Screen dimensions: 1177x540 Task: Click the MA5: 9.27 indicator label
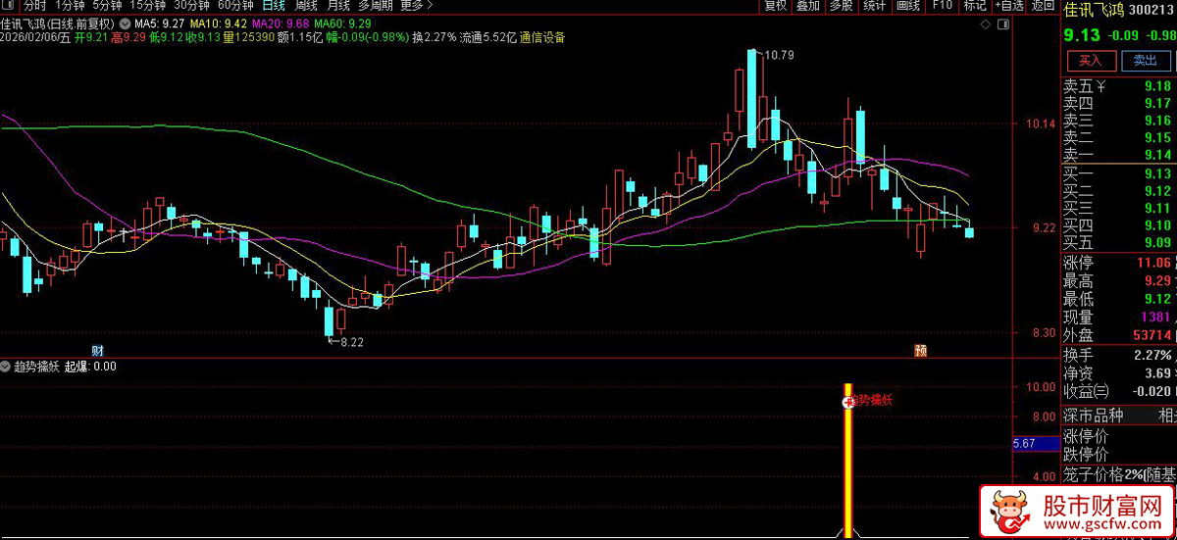pos(159,22)
